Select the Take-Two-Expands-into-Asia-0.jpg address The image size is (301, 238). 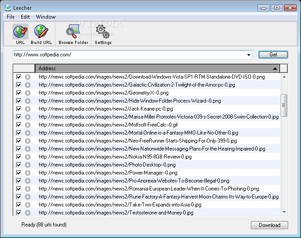coord(120,205)
